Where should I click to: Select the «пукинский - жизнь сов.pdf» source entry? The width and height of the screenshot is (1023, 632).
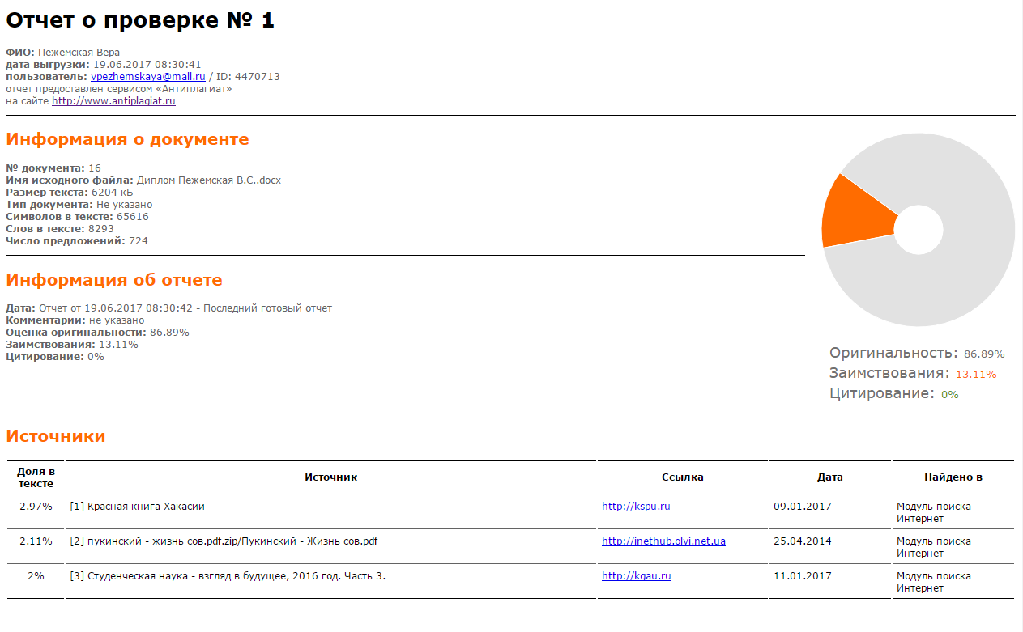[224, 541]
